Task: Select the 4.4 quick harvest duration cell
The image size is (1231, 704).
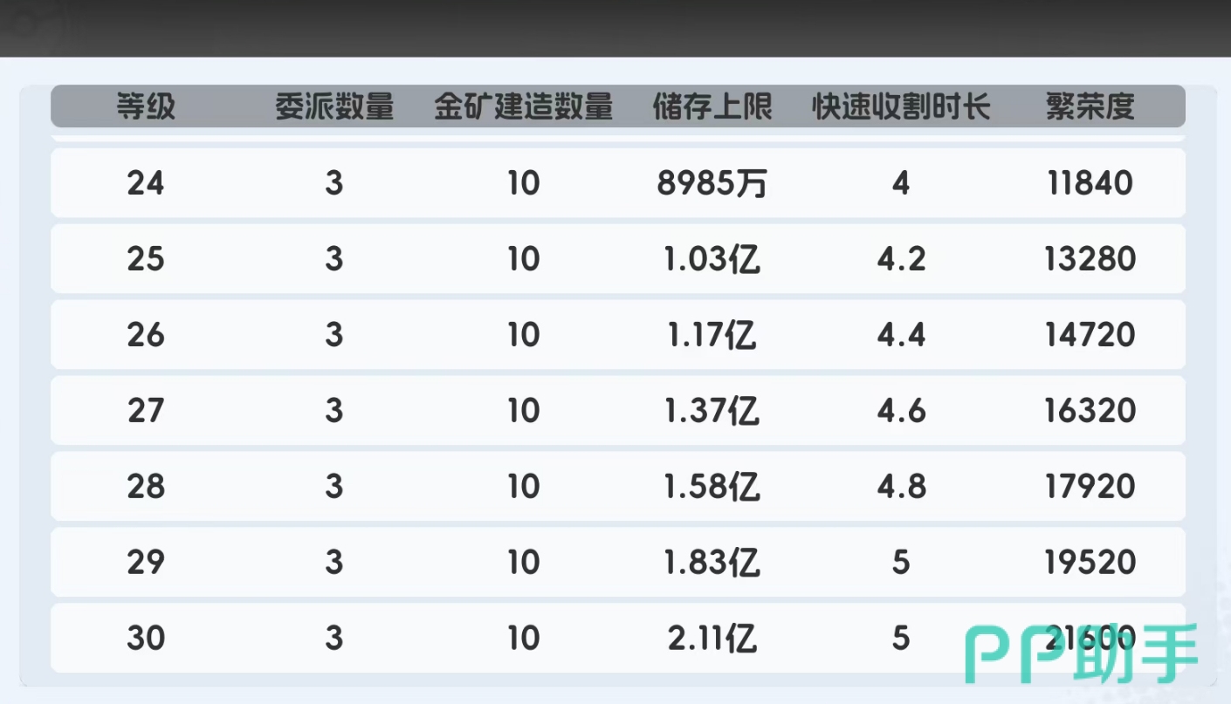Action: point(901,335)
